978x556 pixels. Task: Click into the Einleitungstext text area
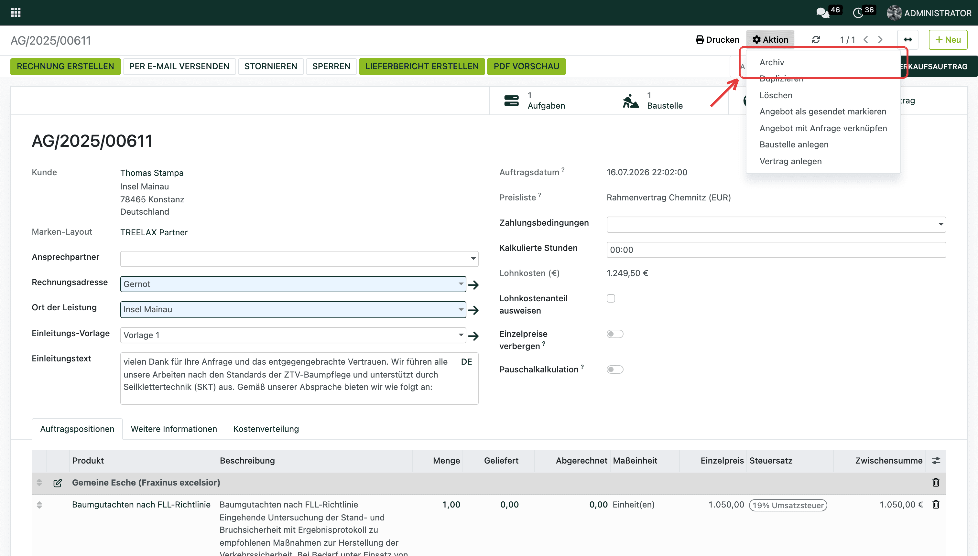coord(299,379)
